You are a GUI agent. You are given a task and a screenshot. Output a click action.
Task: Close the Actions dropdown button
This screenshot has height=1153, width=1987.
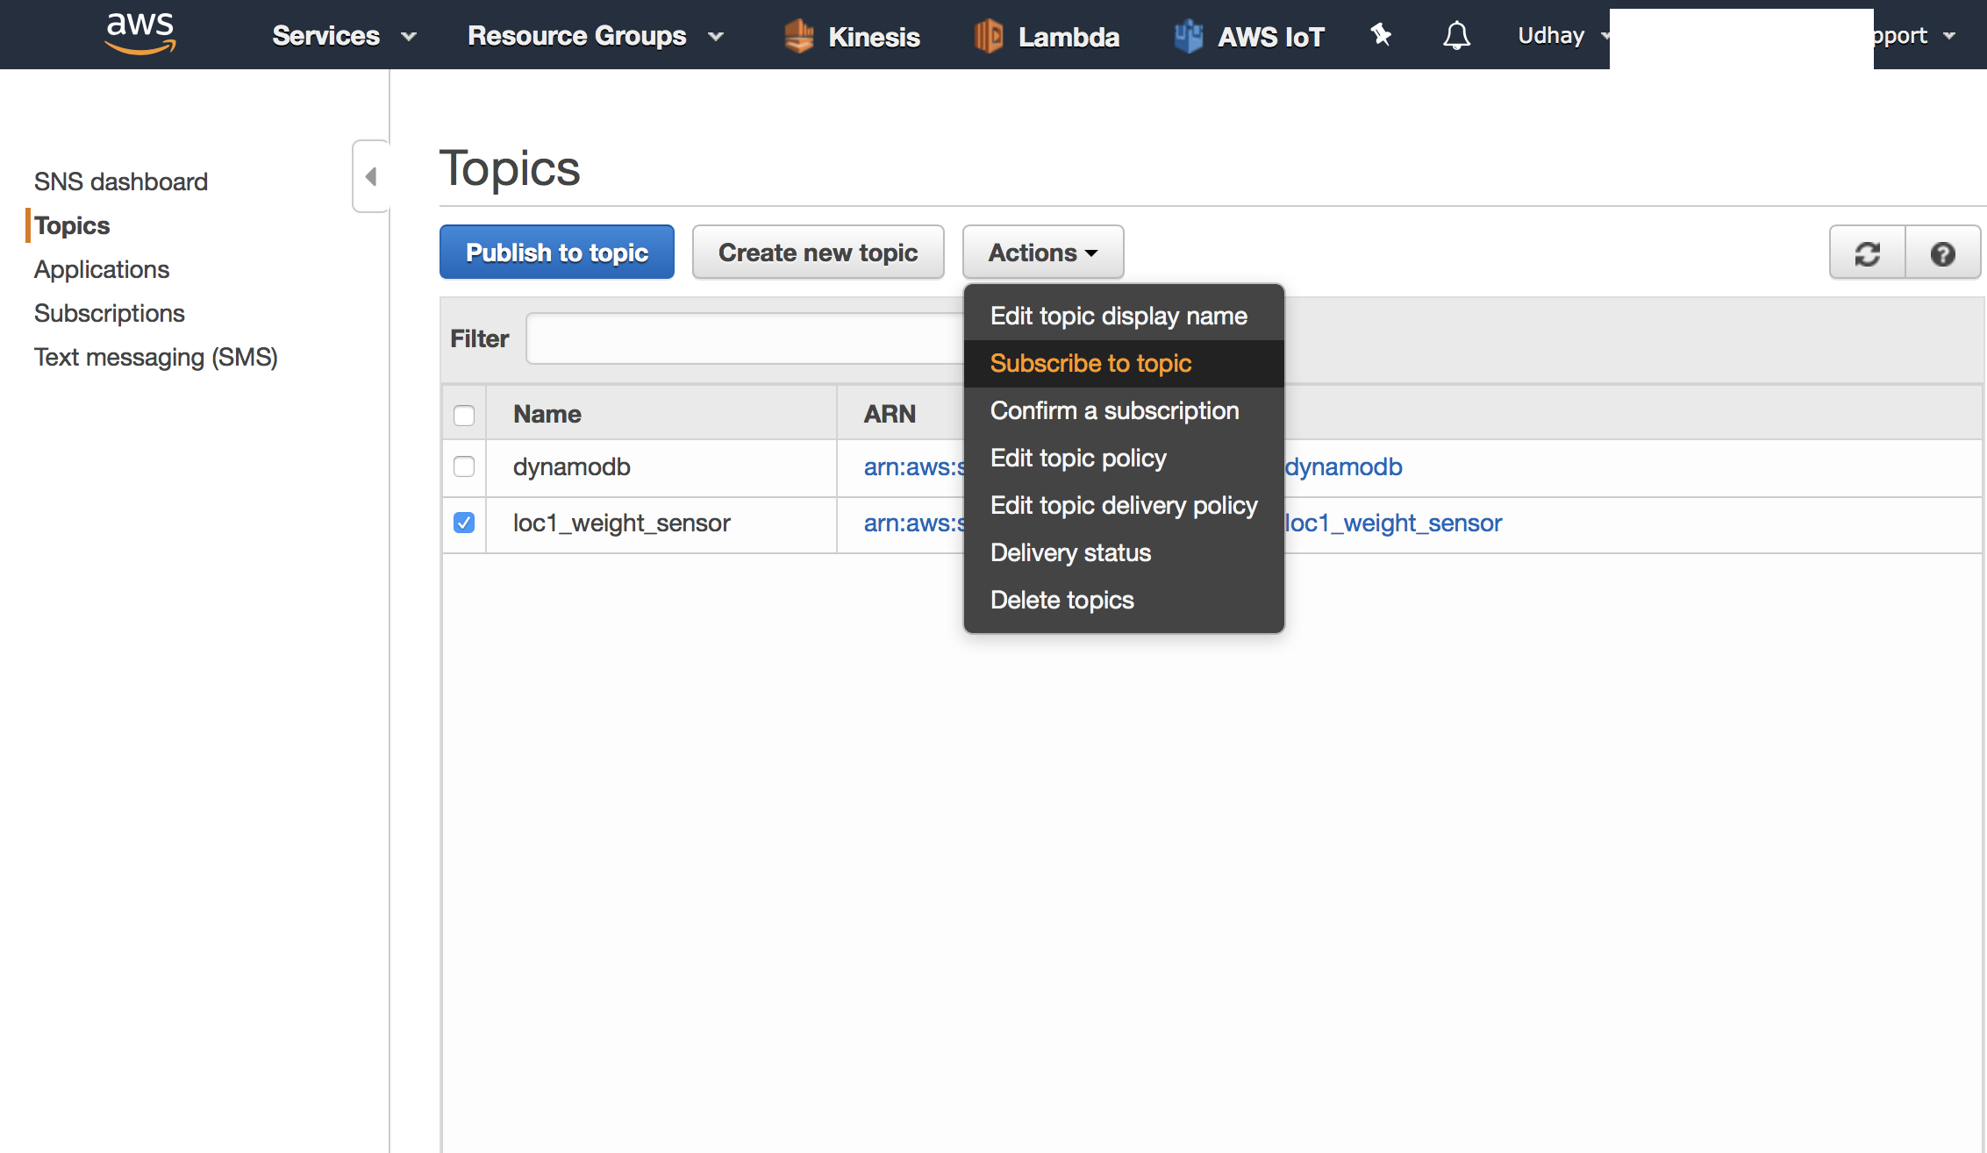pos(1042,253)
